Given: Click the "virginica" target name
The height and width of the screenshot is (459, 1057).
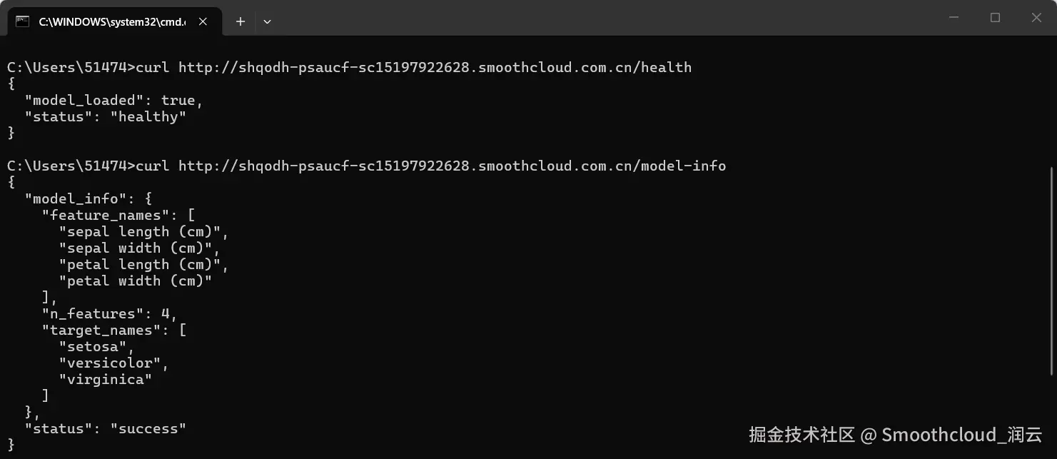Looking at the screenshot, I should 106,380.
